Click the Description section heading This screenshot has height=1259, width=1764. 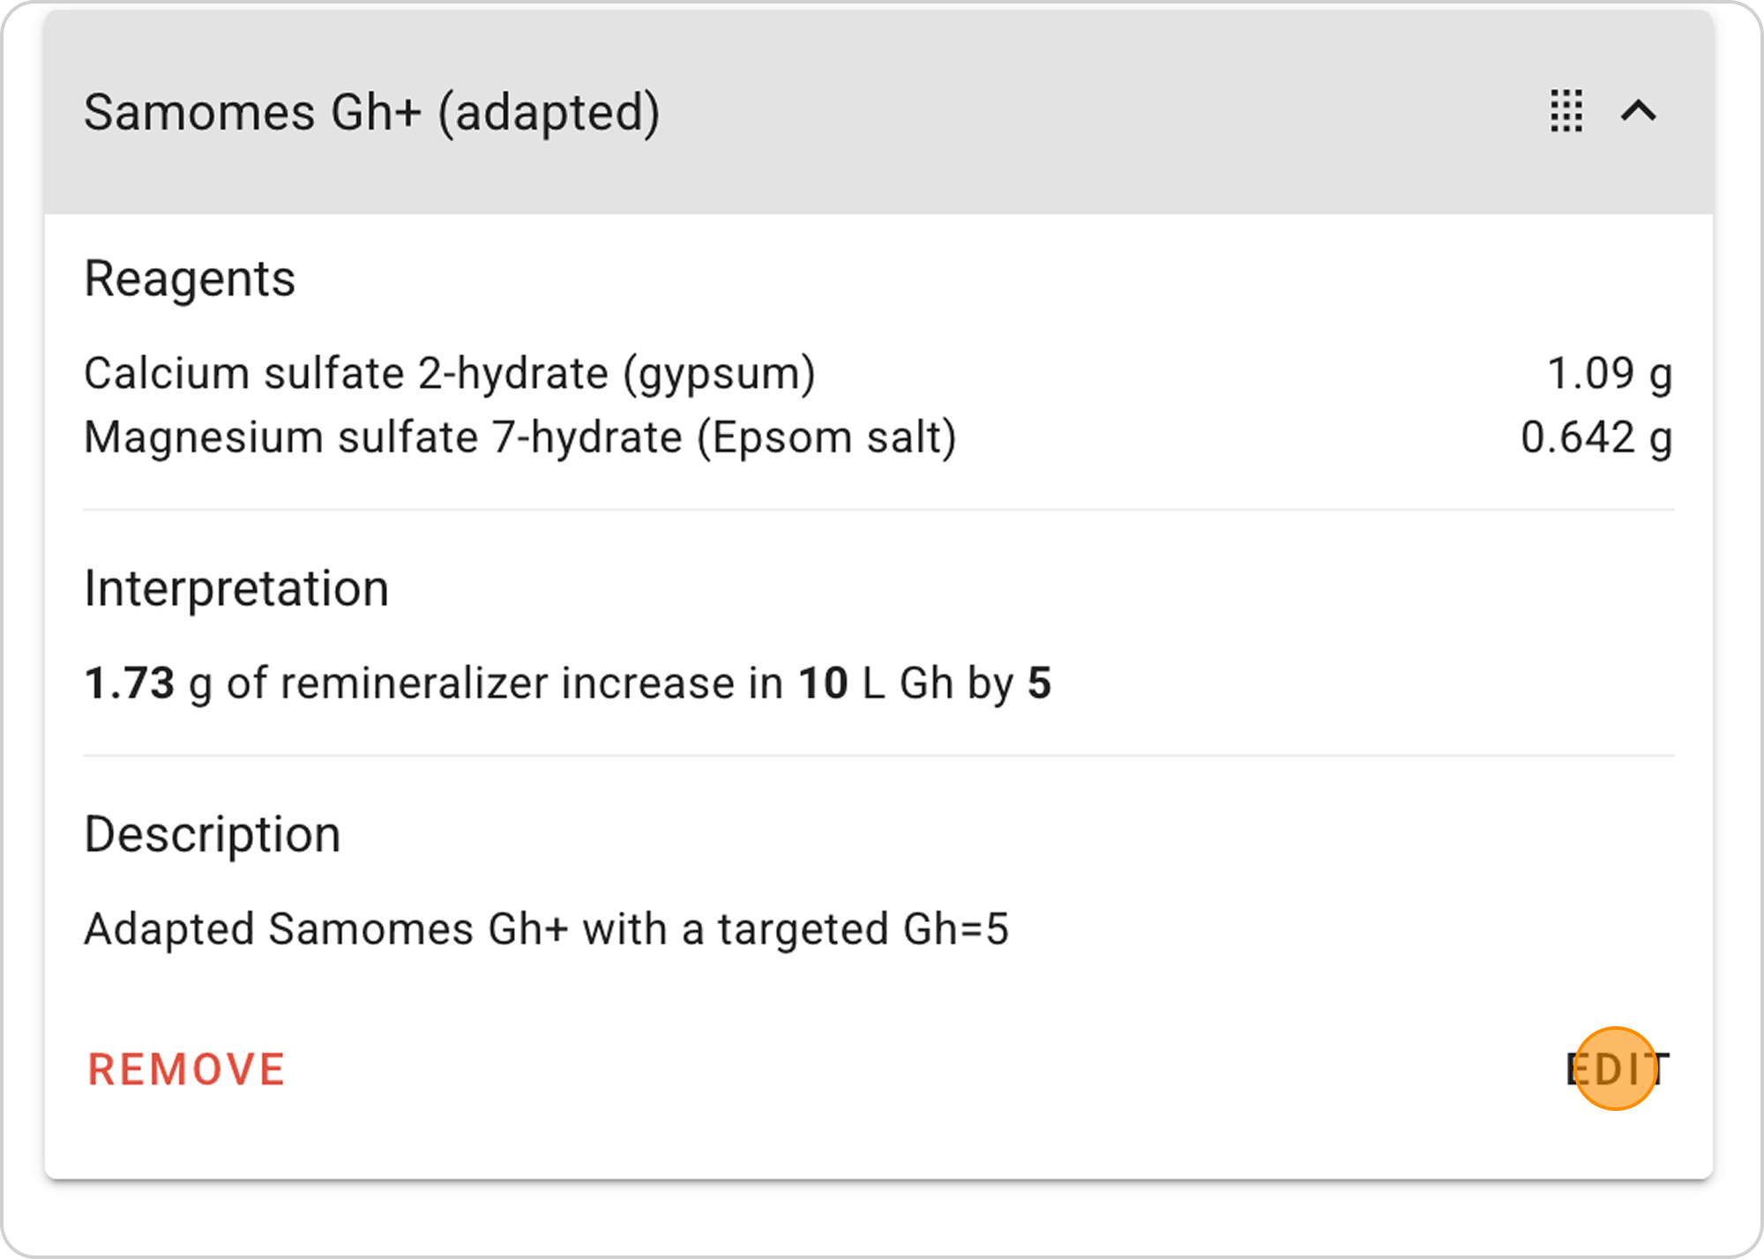click(x=213, y=835)
